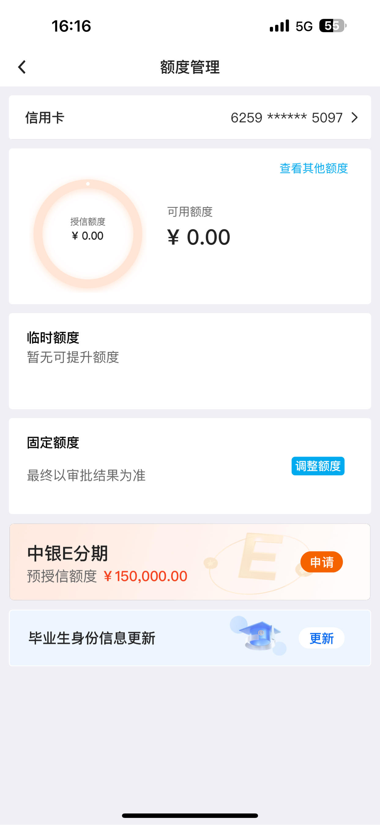The height and width of the screenshot is (825, 380).
Task: Open the 临时额度 card
Action: coord(190,361)
